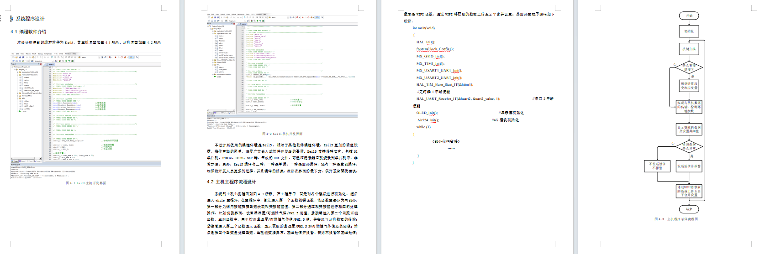Click the flowchart '开始' start node

click(689, 16)
